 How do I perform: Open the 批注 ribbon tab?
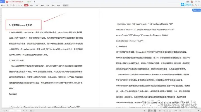tap(37, 5)
